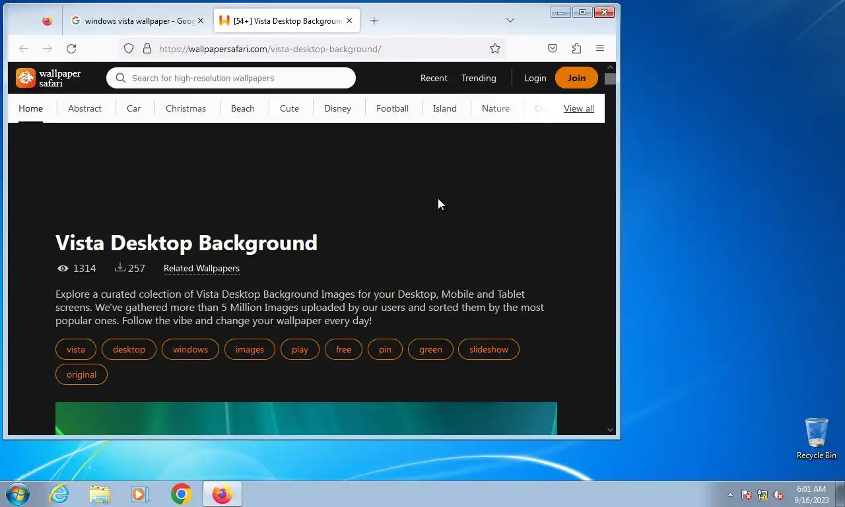Viewport: 845px width, 507px height.
Task: Click the vista tag
Action: [76, 349]
